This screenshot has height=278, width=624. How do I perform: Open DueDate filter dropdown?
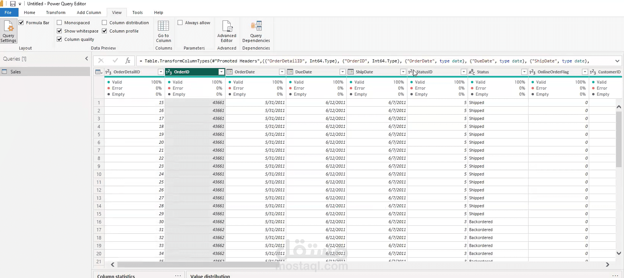[x=342, y=72]
